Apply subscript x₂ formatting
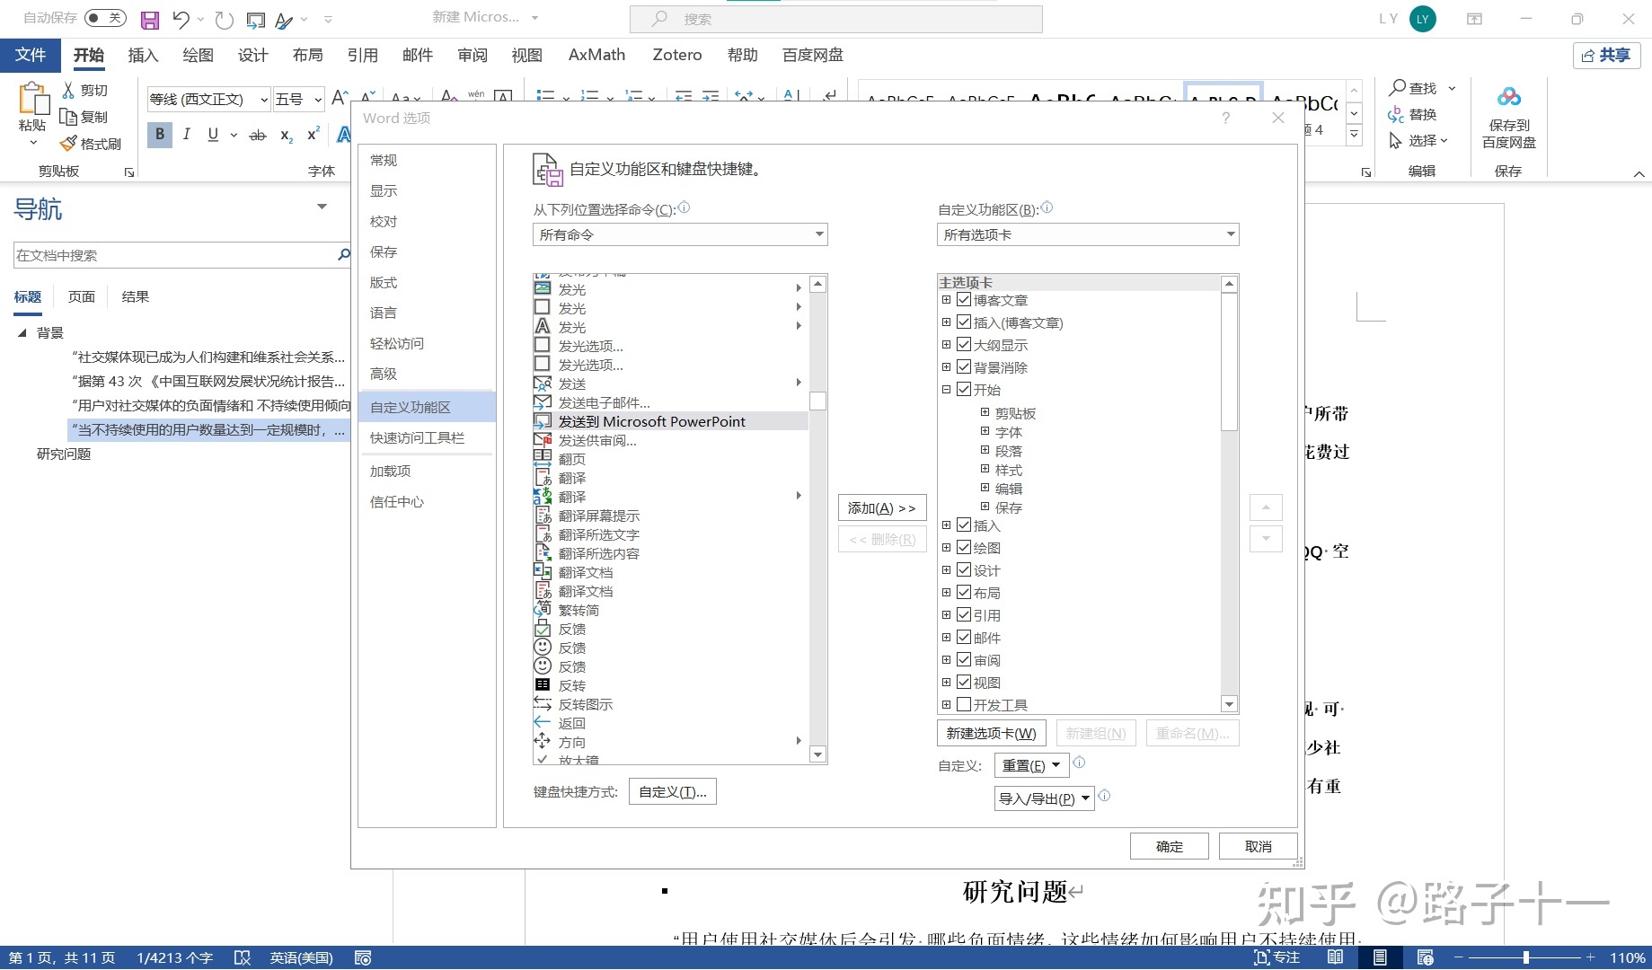1652x970 pixels. point(286,135)
